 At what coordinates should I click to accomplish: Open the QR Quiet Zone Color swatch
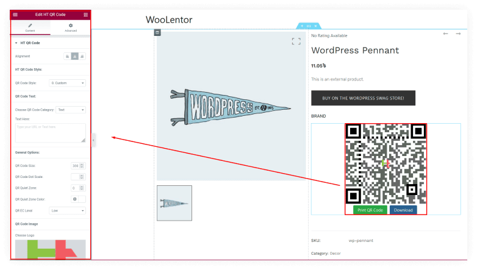pos(82,199)
